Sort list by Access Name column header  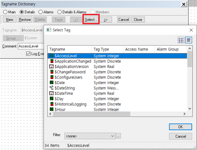tap(139, 49)
